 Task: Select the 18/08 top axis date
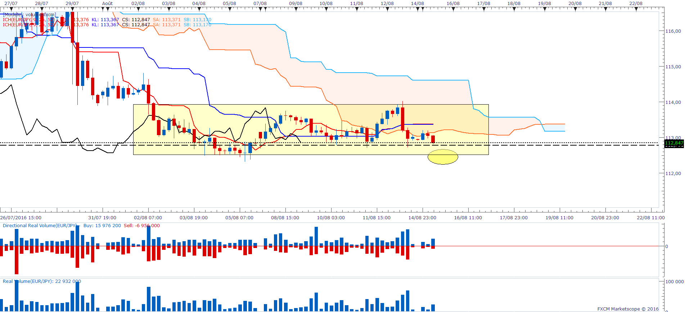pos(514,4)
